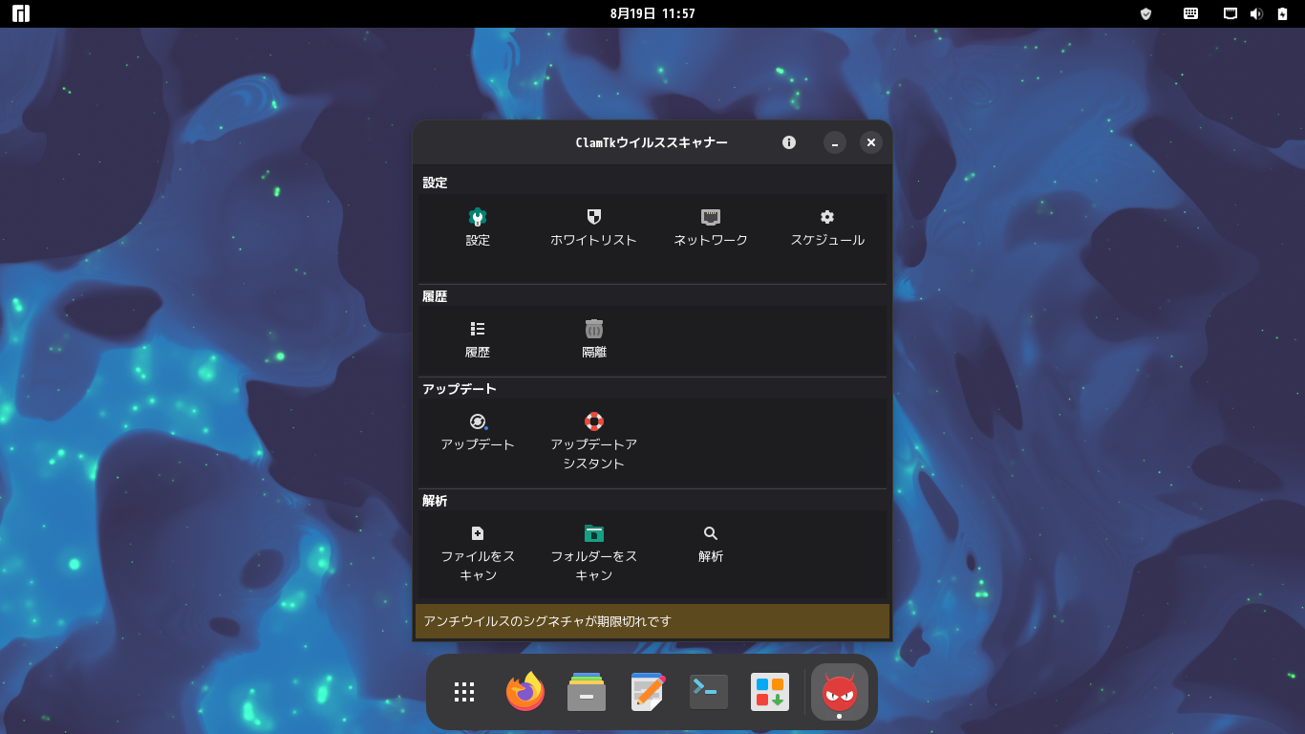Open the 隔離 quarantine trash icon

(x=594, y=329)
